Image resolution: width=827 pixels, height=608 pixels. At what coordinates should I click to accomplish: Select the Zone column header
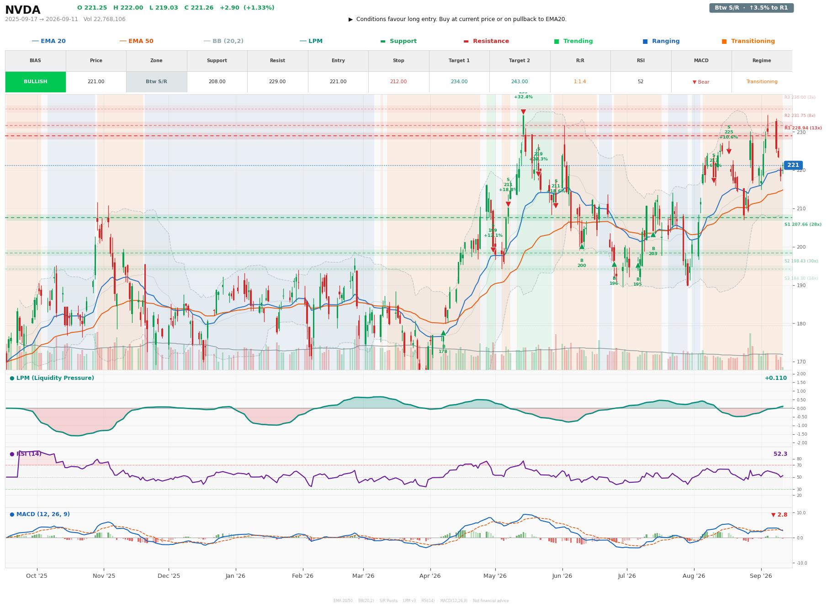pos(156,61)
